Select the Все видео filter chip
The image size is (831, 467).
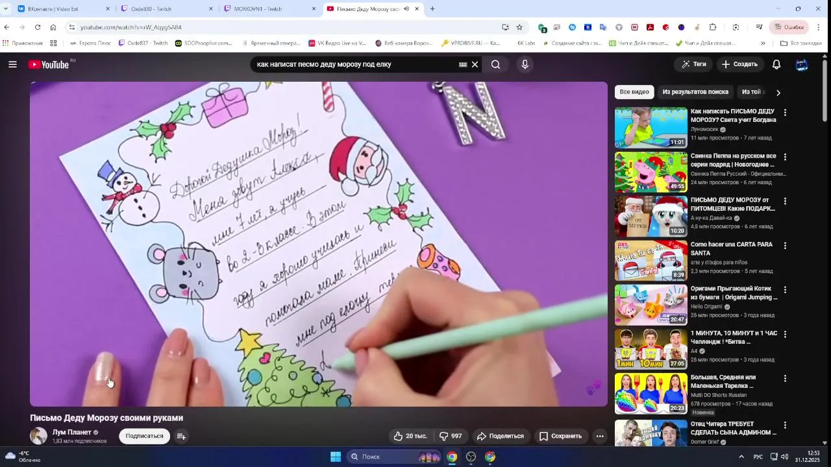pyautogui.click(x=634, y=92)
